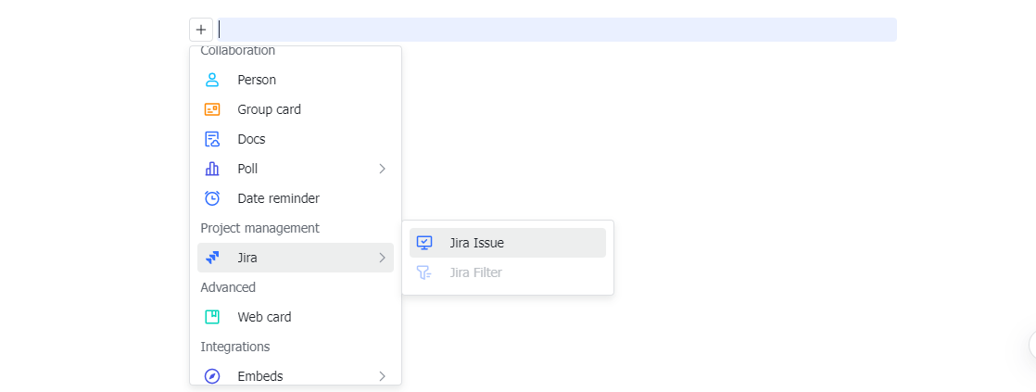Click the Jira Filter funnel icon
Screen dimensions: 1036x392
(424, 272)
